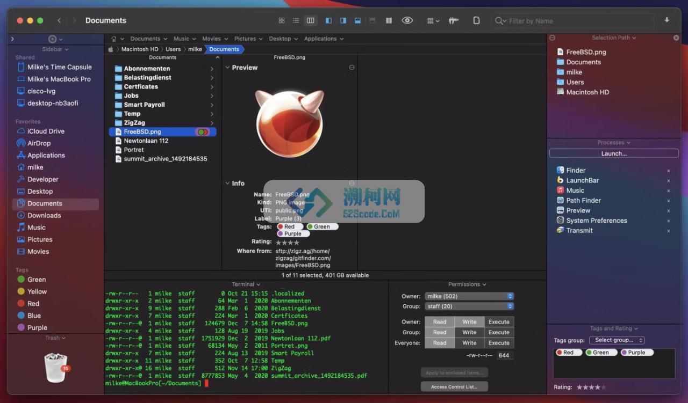Toggle the left shelf panel button
This screenshot has width=688, height=403.
pos(328,20)
